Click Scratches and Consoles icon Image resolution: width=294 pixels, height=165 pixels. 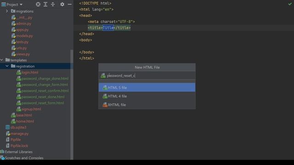tap(2, 158)
